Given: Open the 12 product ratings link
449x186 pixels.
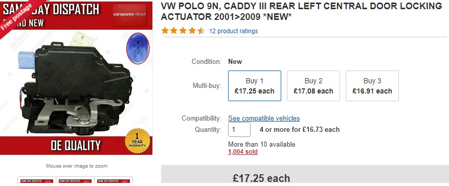Looking at the screenshot, I should [x=233, y=31].
